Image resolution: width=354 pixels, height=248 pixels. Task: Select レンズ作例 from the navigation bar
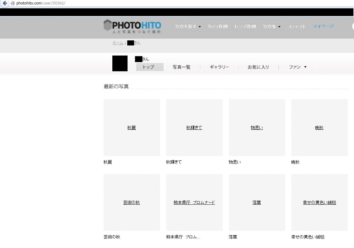245,26
